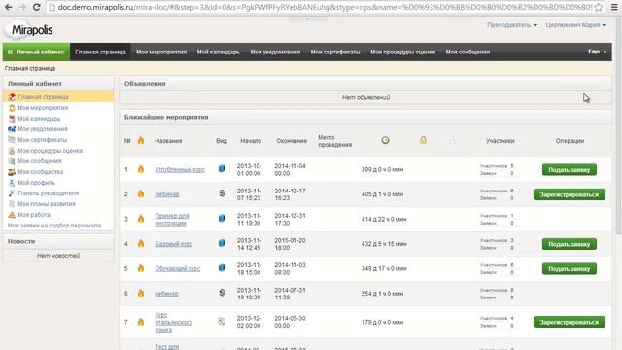Open Мои планы развития in sidebar
The width and height of the screenshot is (622, 350).
point(47,204)
